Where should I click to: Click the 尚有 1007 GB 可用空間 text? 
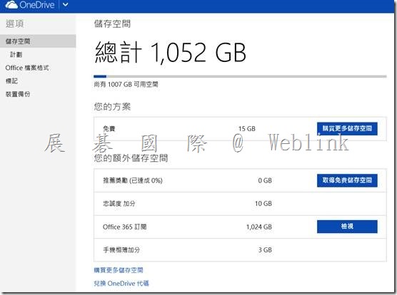pyautogui.click(x=126, y=84)
